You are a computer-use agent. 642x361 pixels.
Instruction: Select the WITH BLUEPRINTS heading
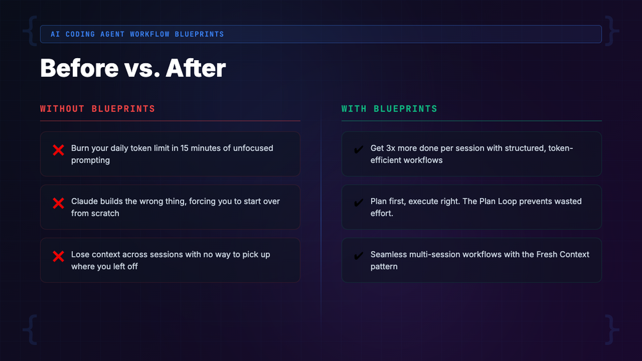click(390, 109)
